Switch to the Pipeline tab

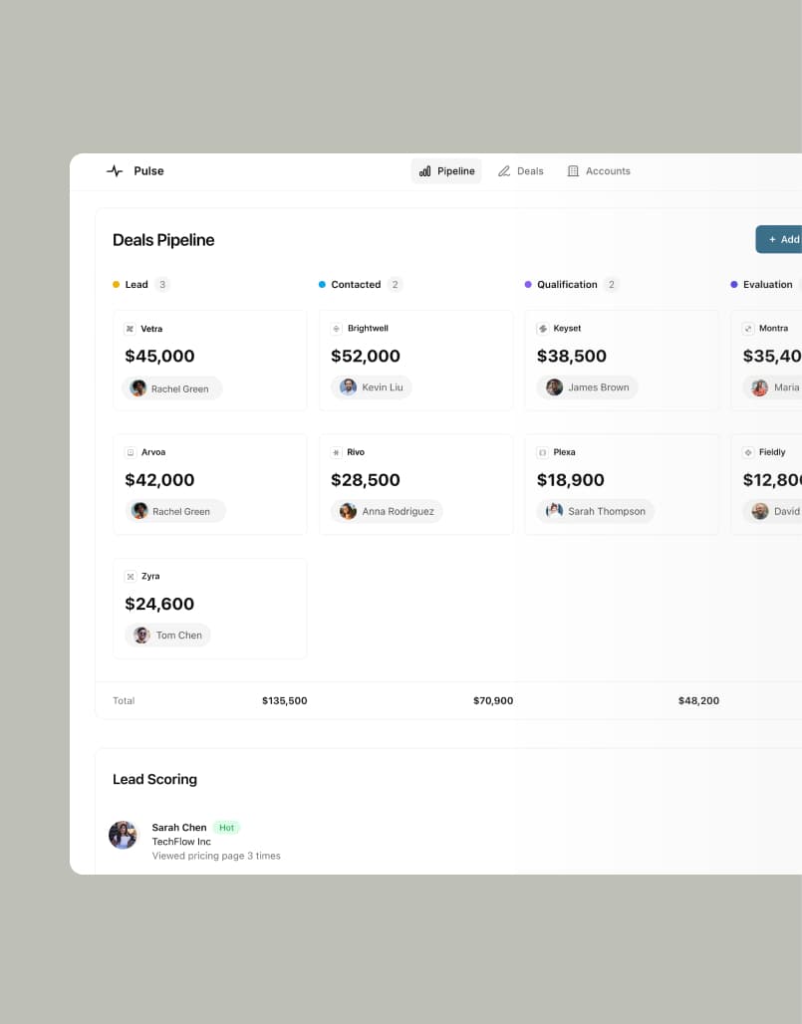[x=446, y=171]
